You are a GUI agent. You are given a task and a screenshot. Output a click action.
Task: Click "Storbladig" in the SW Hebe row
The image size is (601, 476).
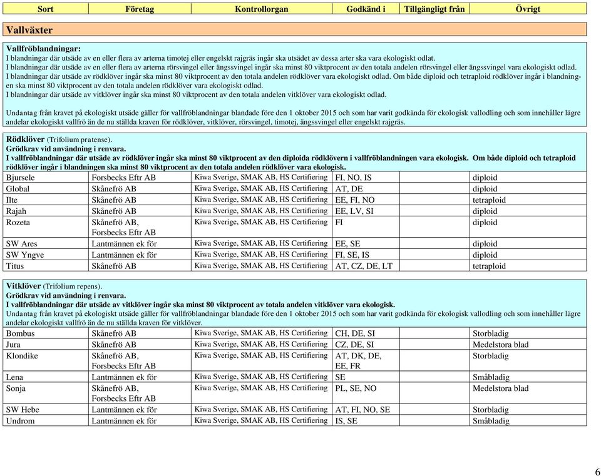pos(491,410)
